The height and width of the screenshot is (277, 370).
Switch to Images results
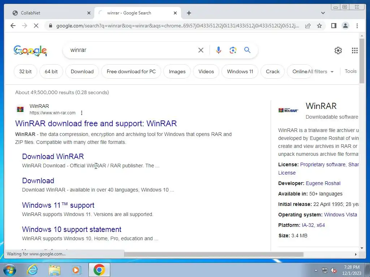coord(177,71)
